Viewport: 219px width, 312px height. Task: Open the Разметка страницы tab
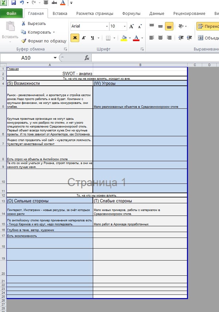95,13
